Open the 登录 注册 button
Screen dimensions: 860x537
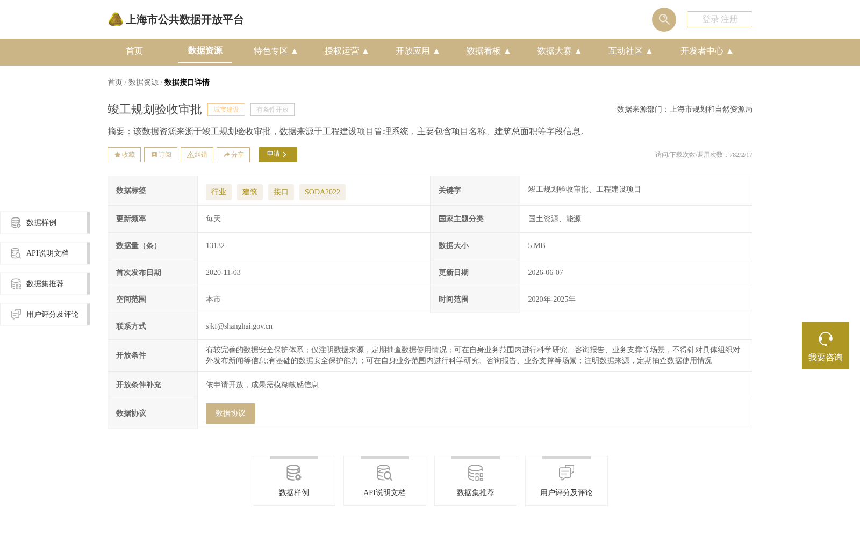click(x=720, y=19)
